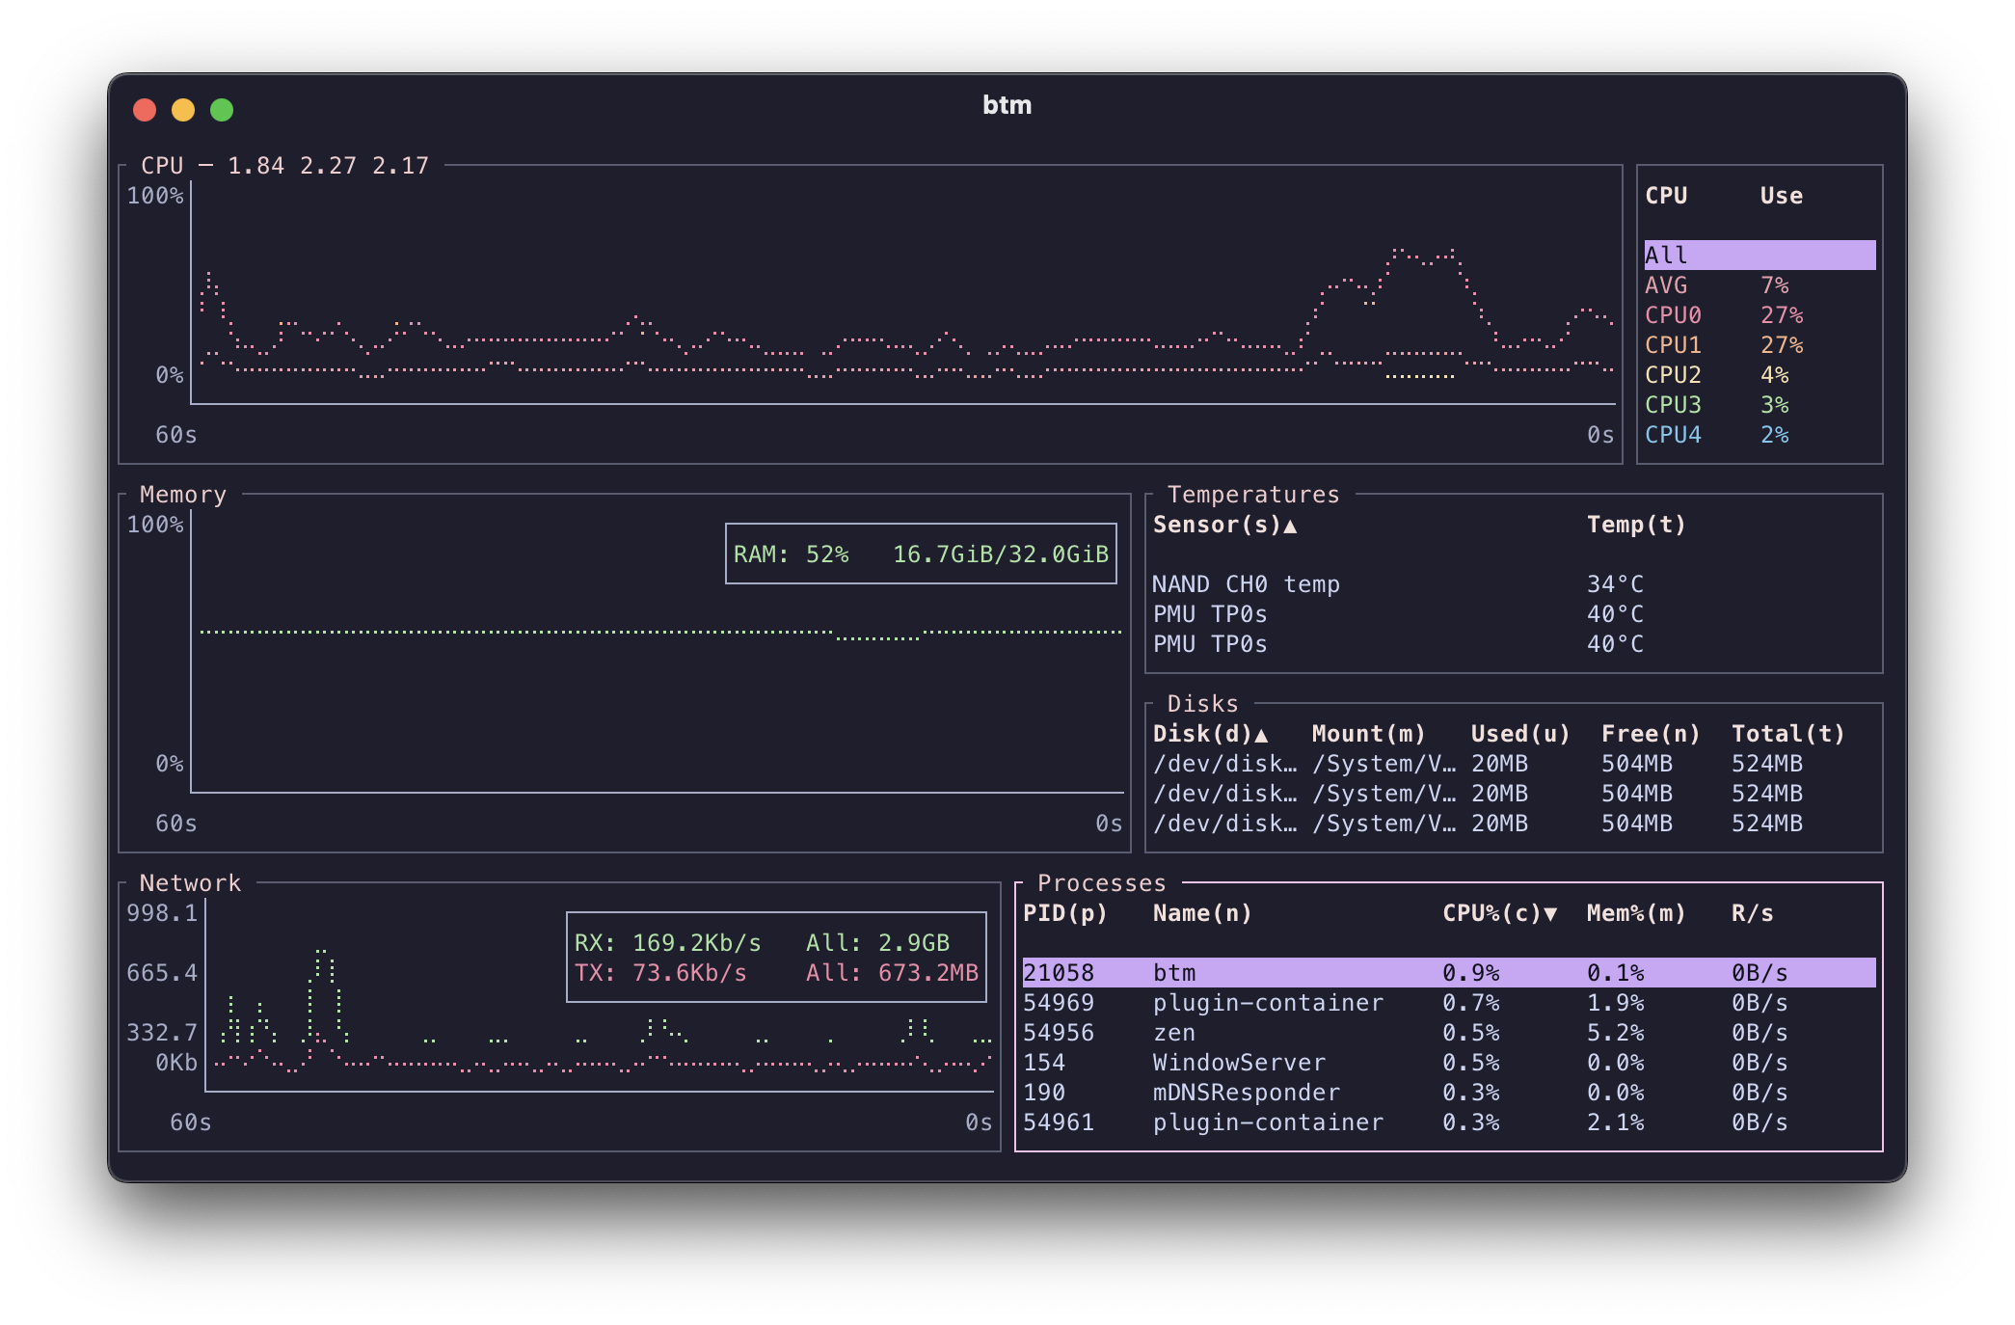This screenshot has height=1325, width=2015.
Task: Sort processes by Mem%(m) column header
Action: click(x=1636, y=913)
